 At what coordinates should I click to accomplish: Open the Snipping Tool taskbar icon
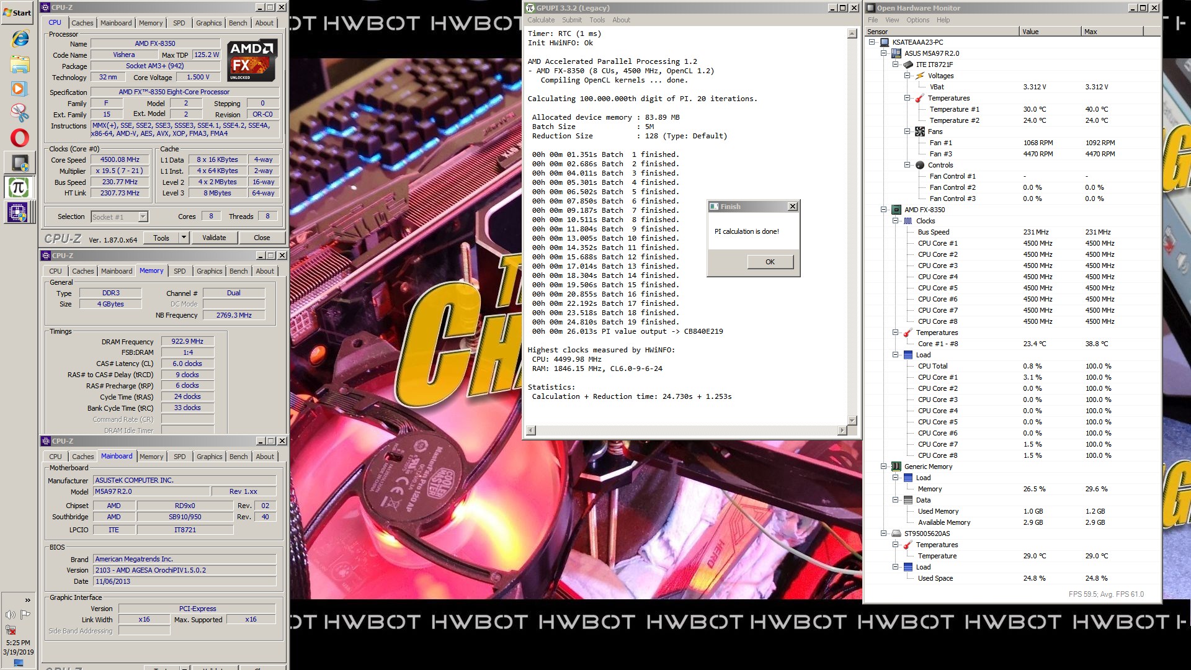pyautogui.click(x=20, y=113)
